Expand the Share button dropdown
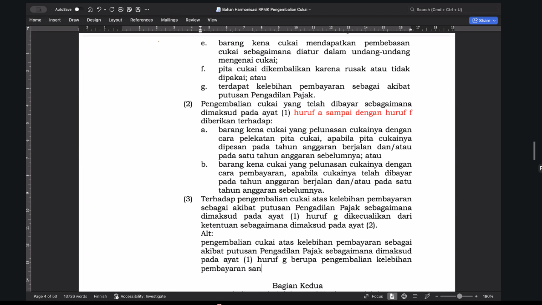The width and height of the screenshot is (542, 305). coord(494,21)
